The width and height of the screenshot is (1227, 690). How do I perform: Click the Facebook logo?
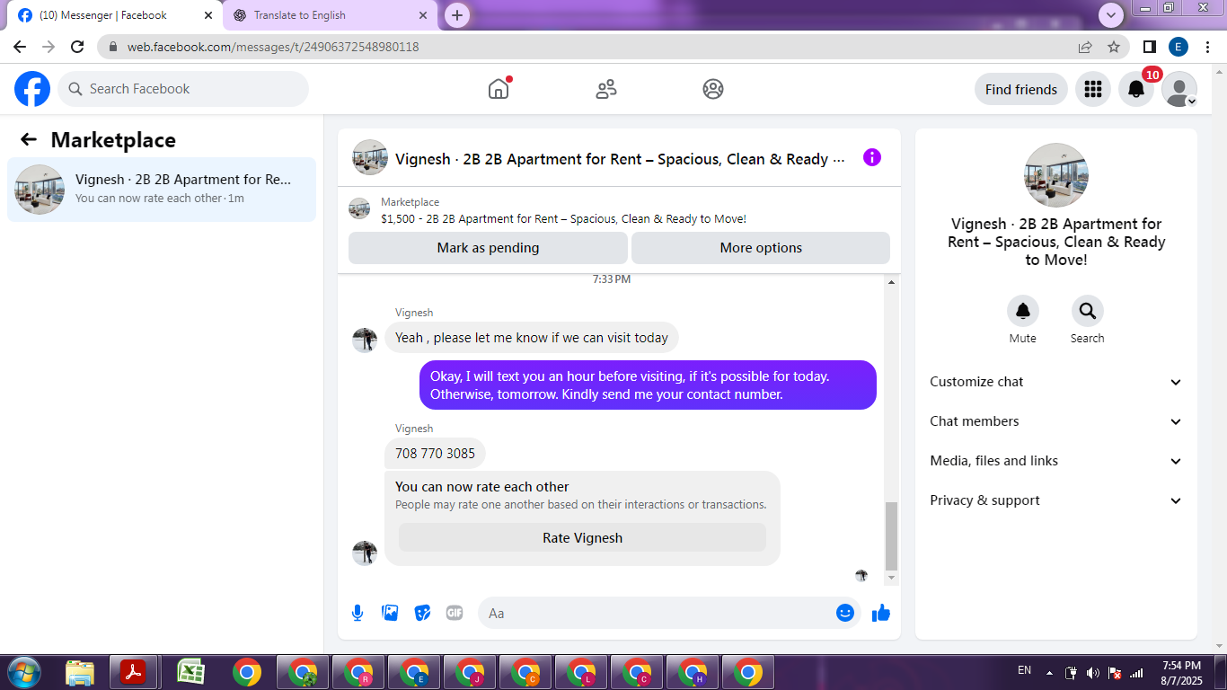click(32, 89)
